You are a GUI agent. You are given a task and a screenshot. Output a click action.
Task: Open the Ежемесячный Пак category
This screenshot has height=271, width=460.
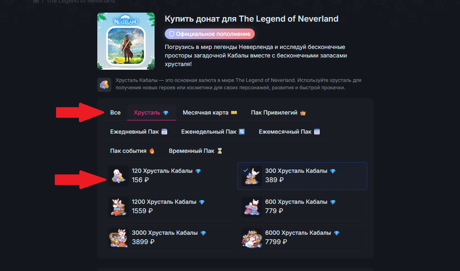[x=289, y=132]
